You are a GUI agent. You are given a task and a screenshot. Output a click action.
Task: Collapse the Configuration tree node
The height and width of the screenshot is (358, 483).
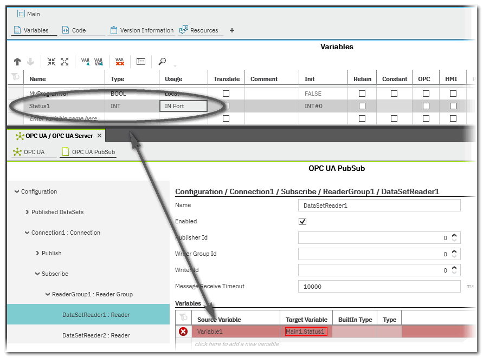coord(17,191)
